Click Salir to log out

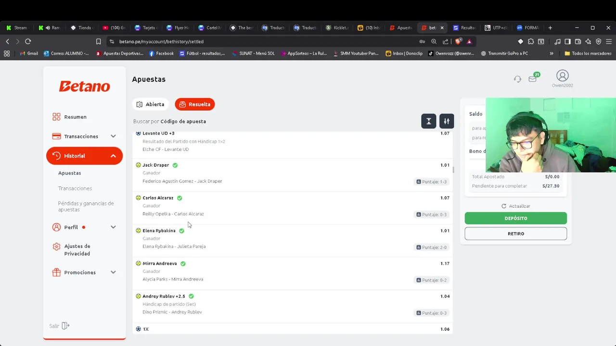pos(59,326)
